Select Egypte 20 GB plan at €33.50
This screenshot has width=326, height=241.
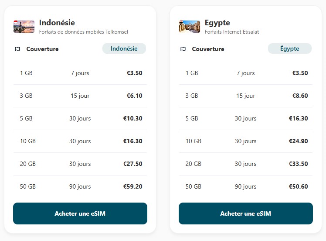pyautogui.click(x=246, y=164)
